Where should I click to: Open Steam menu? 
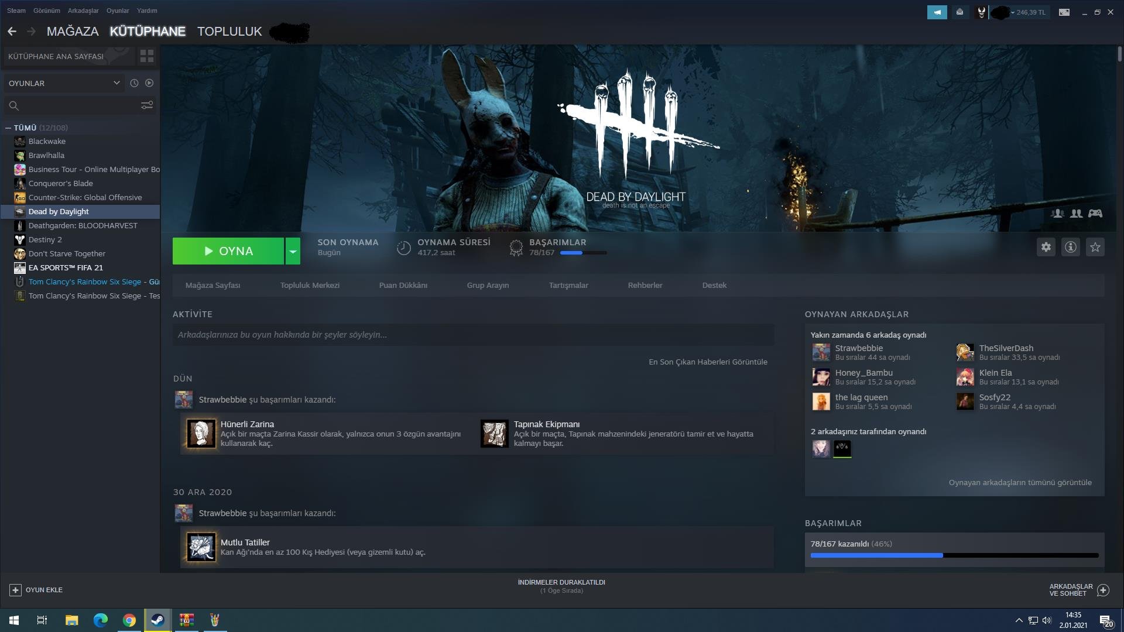(16, 11)
